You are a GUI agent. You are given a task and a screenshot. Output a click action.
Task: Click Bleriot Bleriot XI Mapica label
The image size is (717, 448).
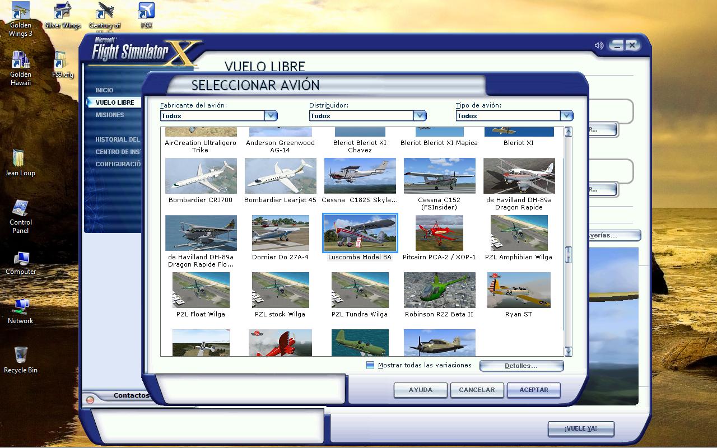(439, 143)
